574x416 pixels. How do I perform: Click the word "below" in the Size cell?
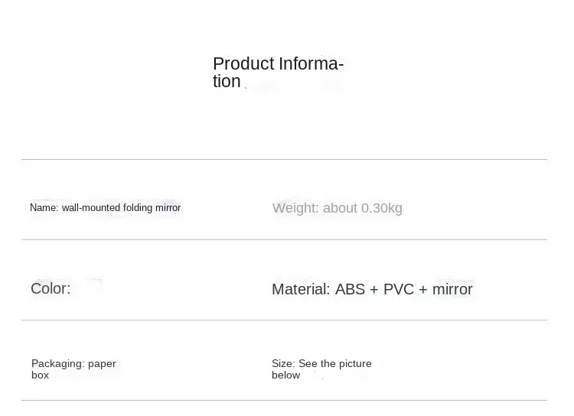285,375
